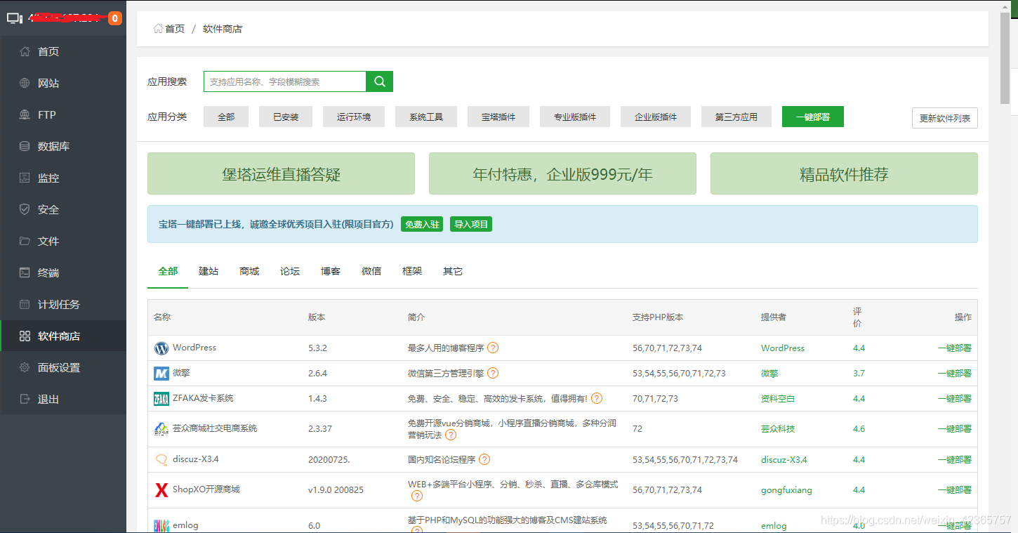Screen dimensions: 1018x533
Task: Click 一键部署 link for WordPress
Action: (955, 348)
